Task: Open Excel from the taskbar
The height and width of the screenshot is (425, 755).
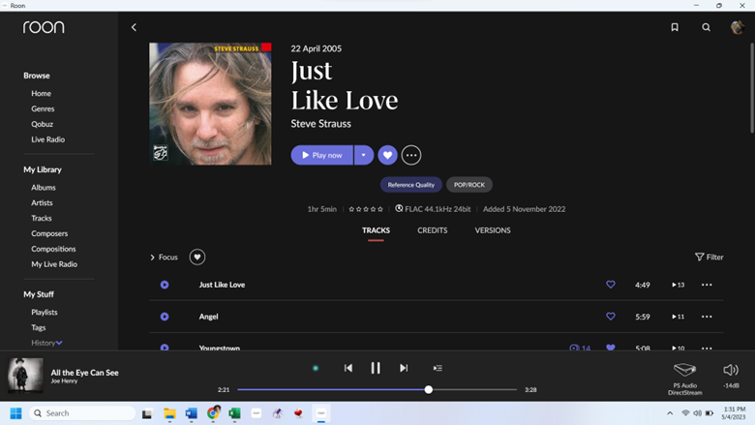Action: coord(234,413)
